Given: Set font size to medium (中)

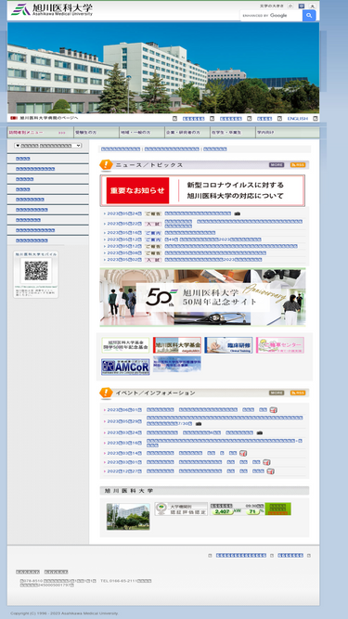Looking at the screenshot, I should (x=302, y=6).
